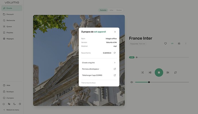198x114 pixels.
Task: Open the equalizer sliders icon
Action: point(179,44)
